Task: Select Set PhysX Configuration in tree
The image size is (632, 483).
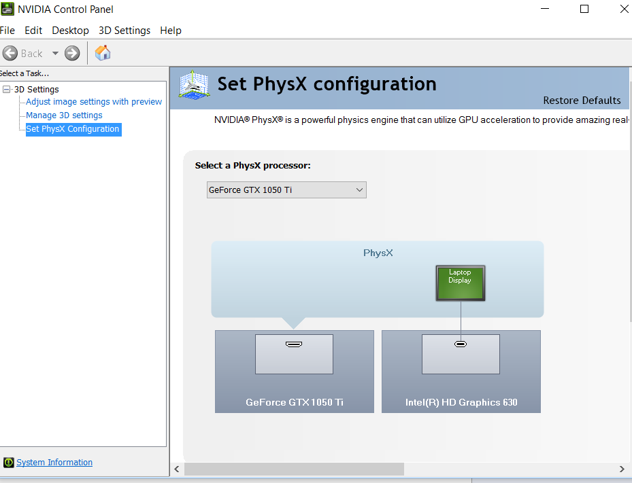Action: point(73,129)
